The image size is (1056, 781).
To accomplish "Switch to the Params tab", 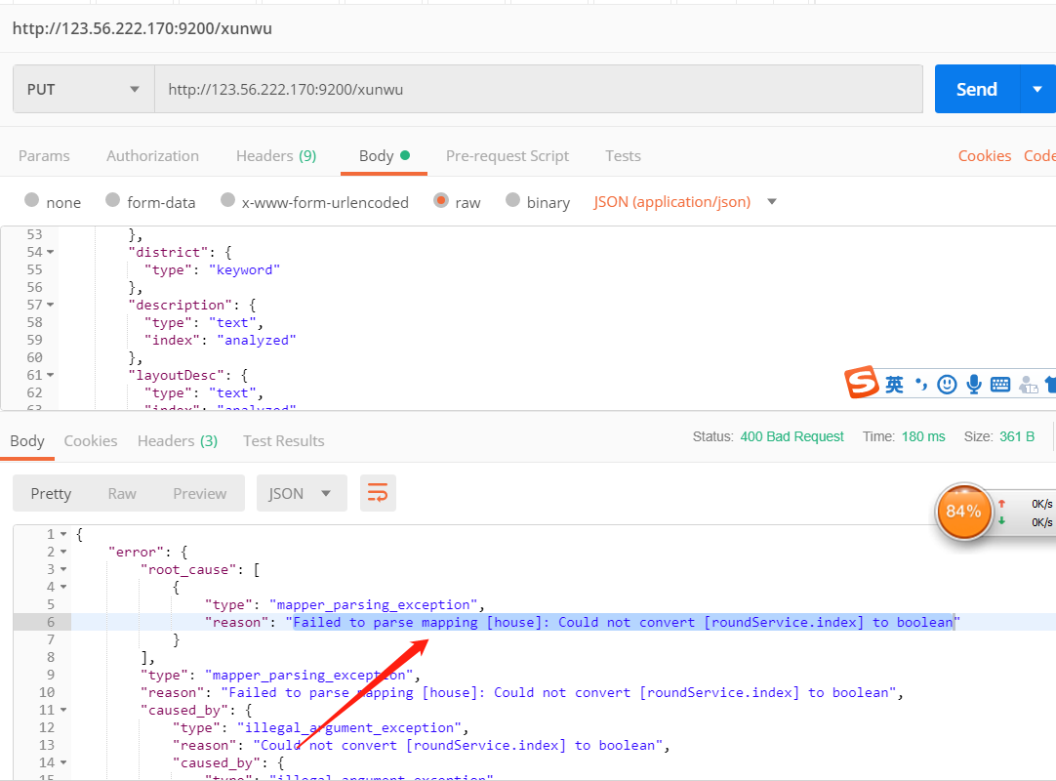I will coord(44,155).
